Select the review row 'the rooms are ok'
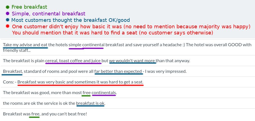 (127, 103)
